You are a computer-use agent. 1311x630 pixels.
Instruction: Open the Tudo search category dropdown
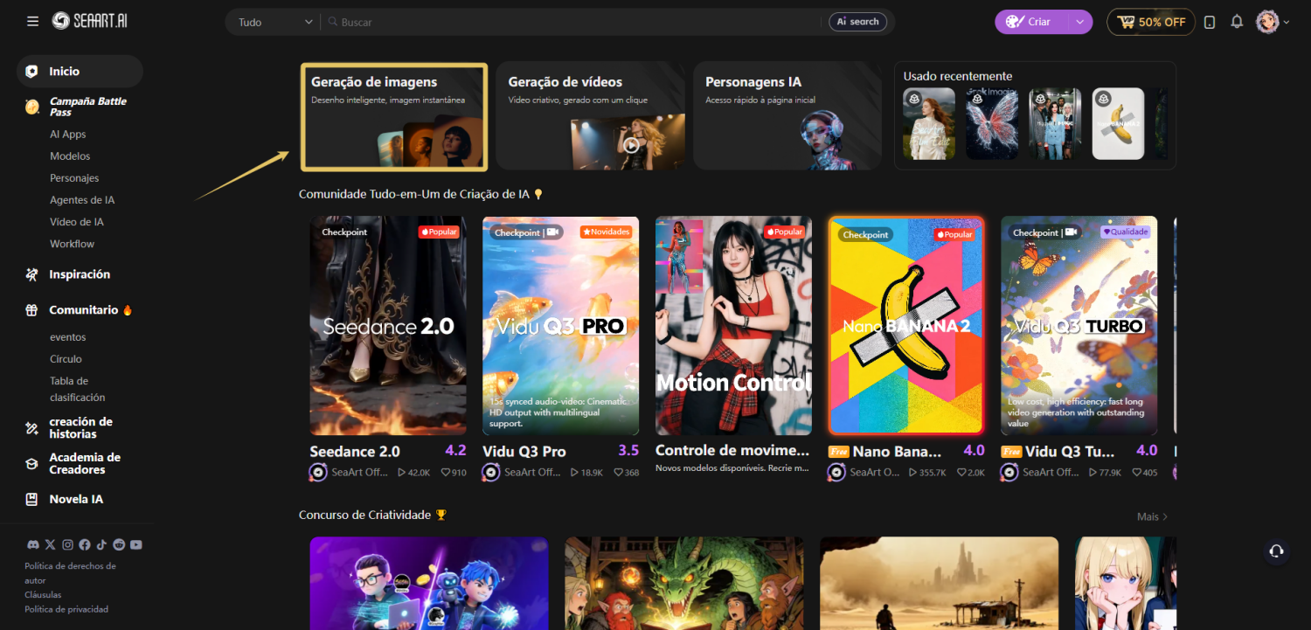(x=275, y=22)
